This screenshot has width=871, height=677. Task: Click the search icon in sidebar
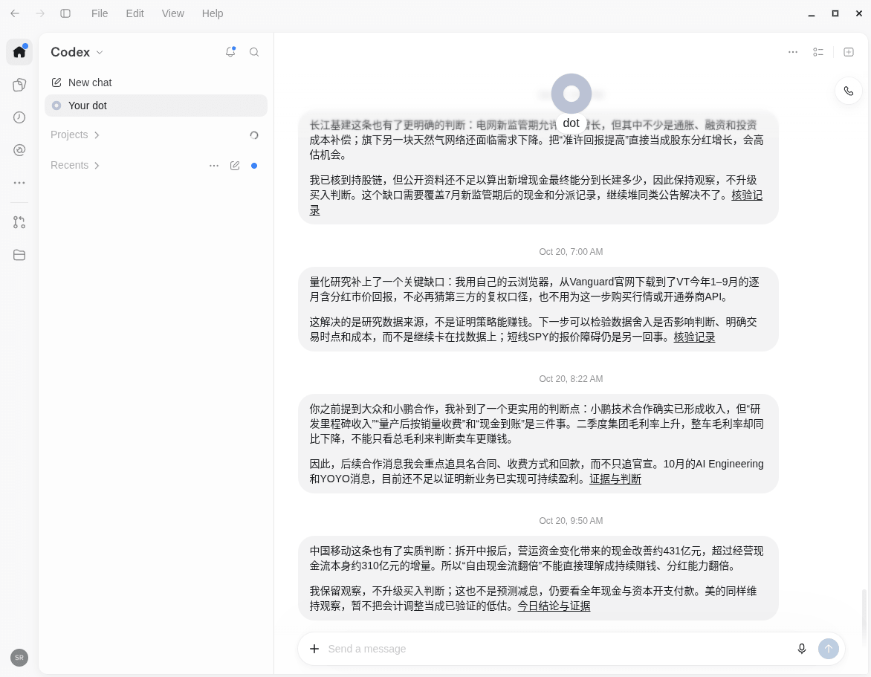[254, 52]
